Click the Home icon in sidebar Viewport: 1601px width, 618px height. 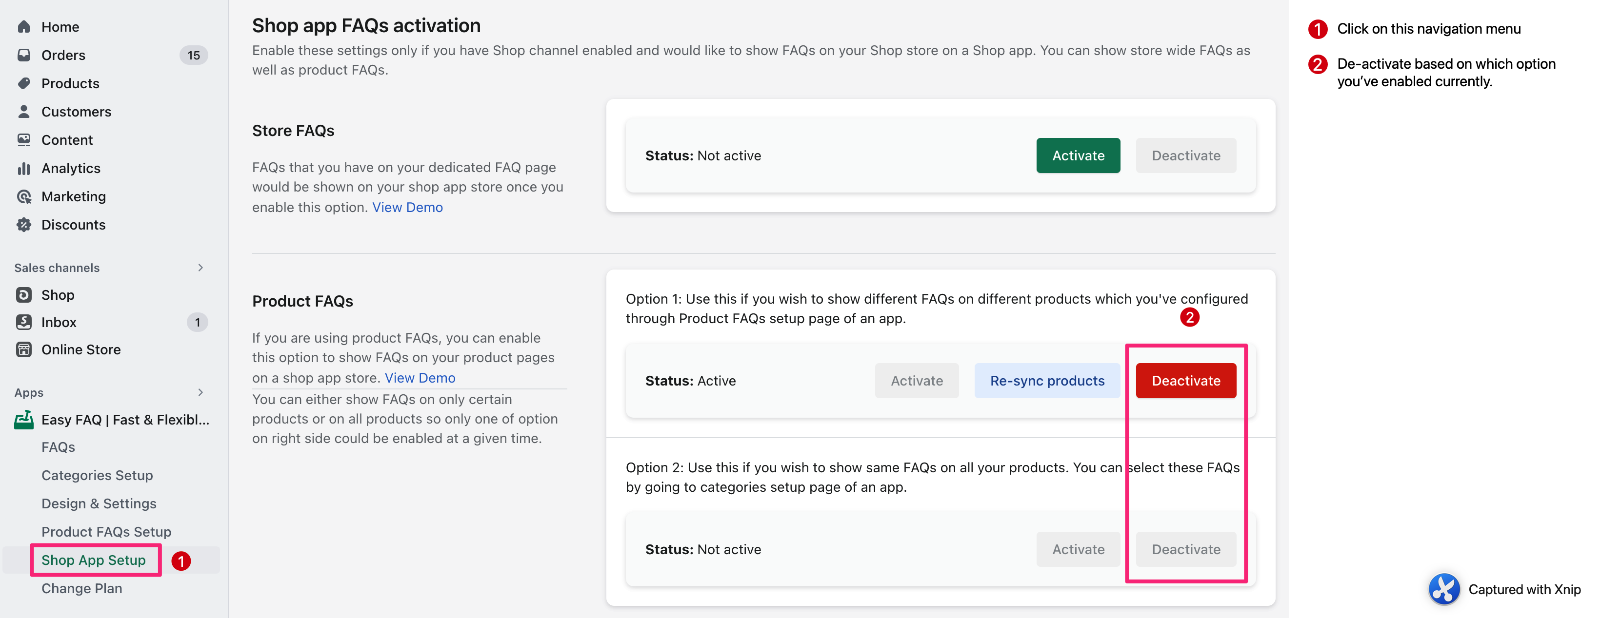(x=23, y=27)
